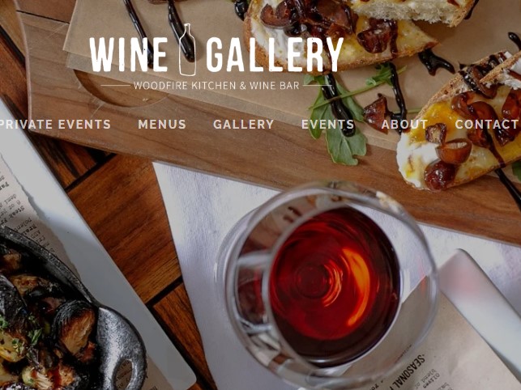Viewport: 521px width, 390px height.
Task: Select the Woodfire Kitchen & Wine Bar tagline
Action: click(216, 86)
